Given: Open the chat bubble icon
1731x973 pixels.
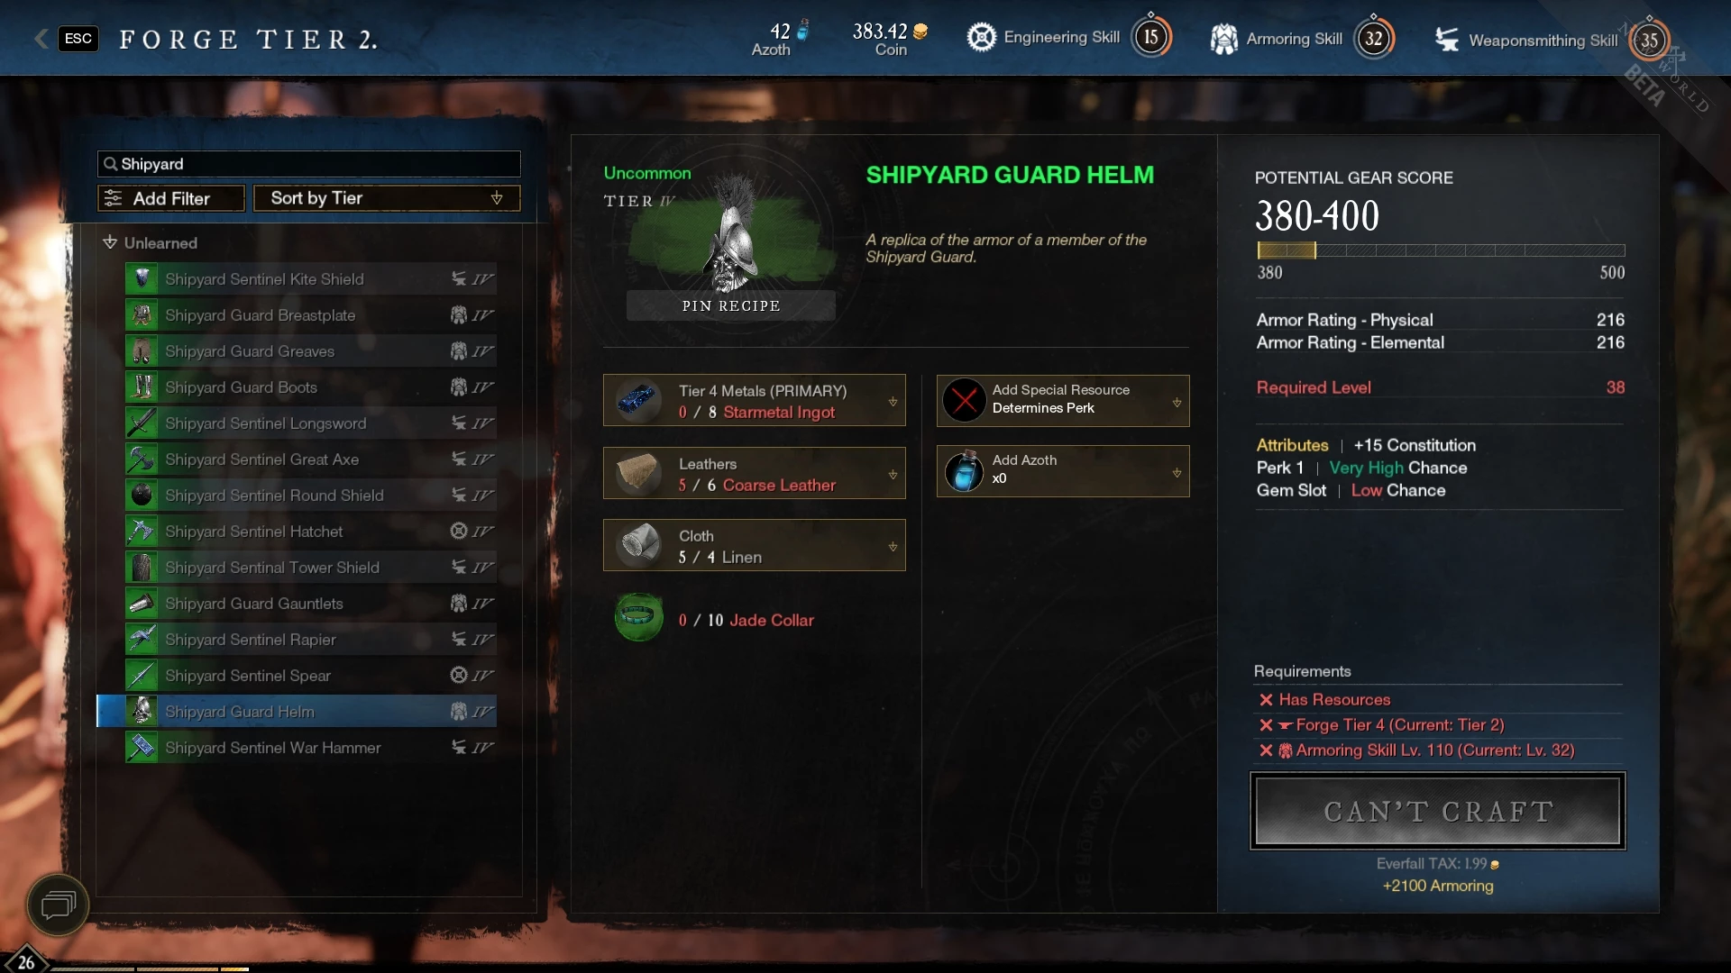Looking at the screenshot, I should coord(58,905).
